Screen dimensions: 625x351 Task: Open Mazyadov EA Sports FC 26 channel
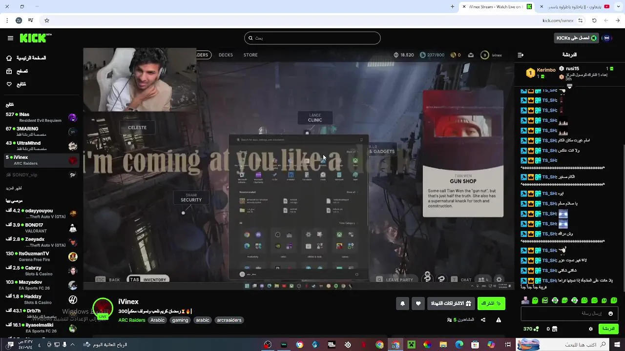coord(41,285)
